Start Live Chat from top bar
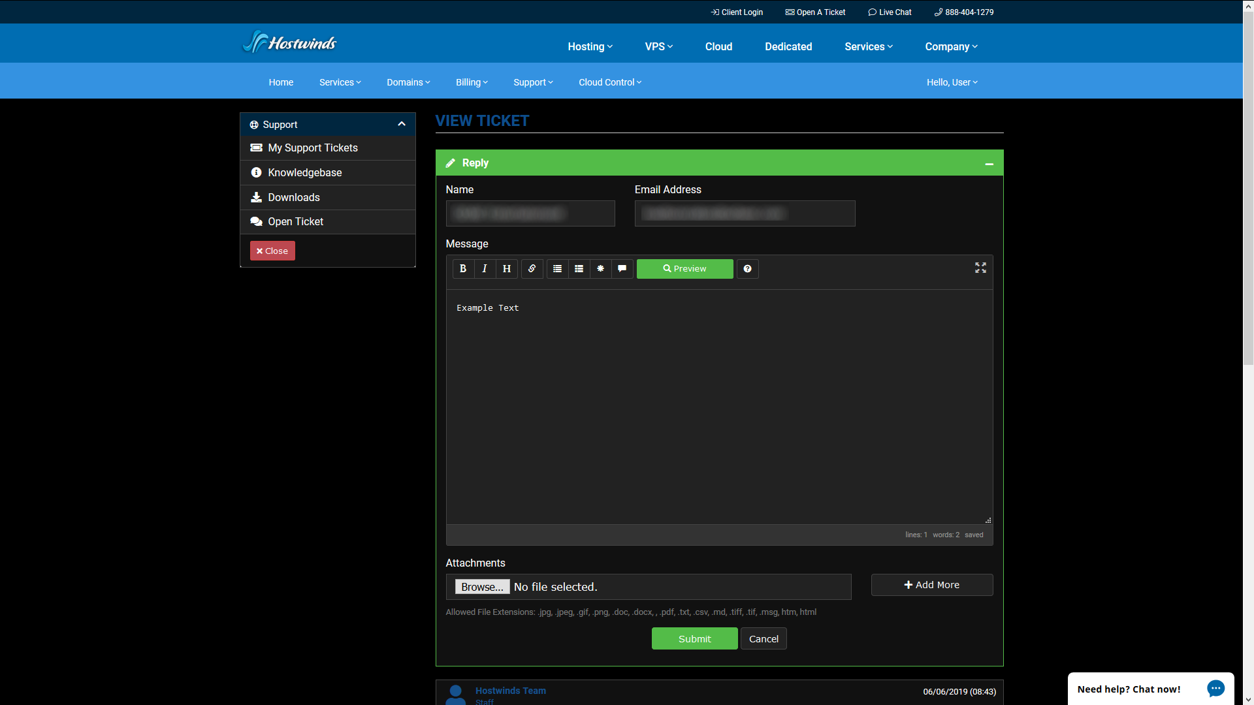This screenshot has height=705, width=1254. [x=890, y=12]
